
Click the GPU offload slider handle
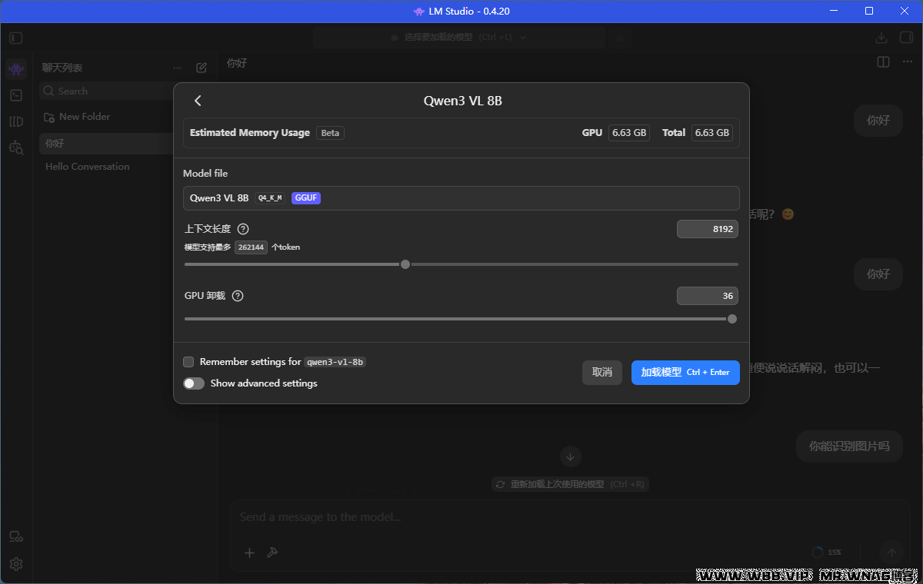(x=732, y=319)
